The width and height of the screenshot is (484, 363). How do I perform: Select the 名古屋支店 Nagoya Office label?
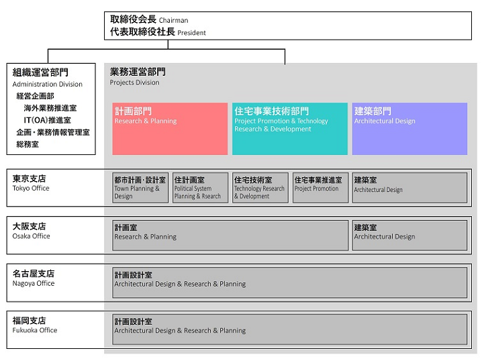(x=34, y=278)
